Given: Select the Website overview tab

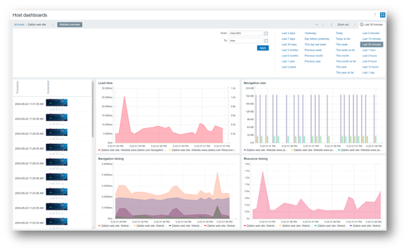Looking at the screenshot, I should click(70, 24).
